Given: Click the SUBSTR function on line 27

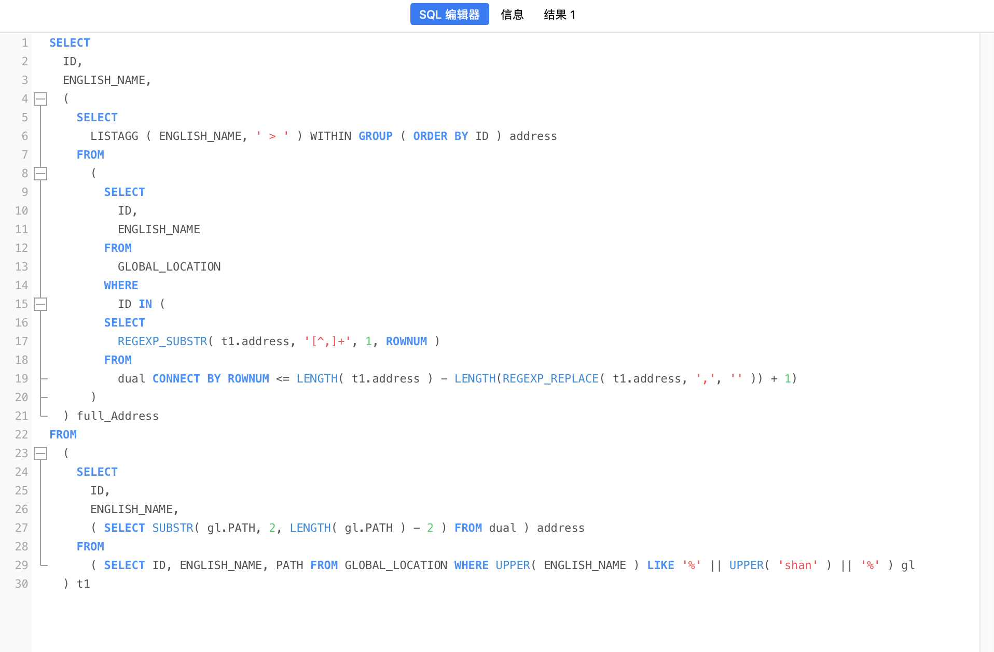Looking at the screenshot, I should [x=173, y=528].
